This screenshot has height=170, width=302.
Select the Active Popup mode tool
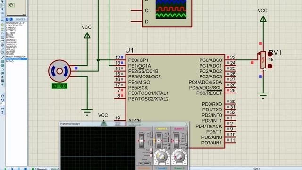pos(2,41)
